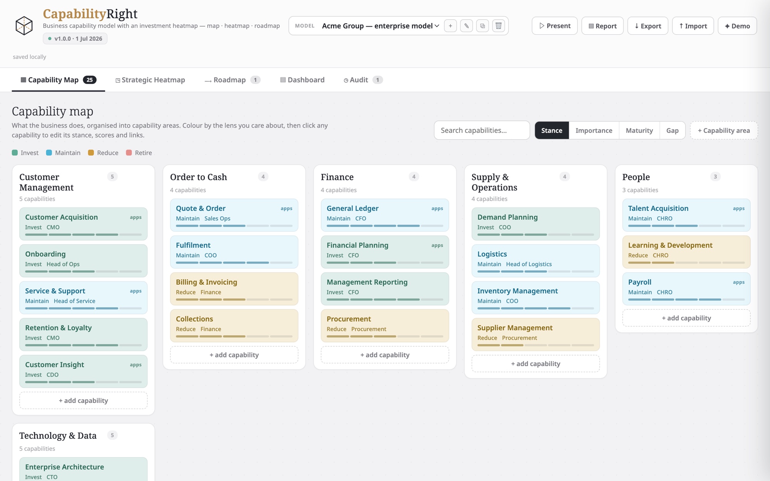Open the Fulfilment capability card
Viewport: 770px width, 481px height.
click(x=234, y=252)
